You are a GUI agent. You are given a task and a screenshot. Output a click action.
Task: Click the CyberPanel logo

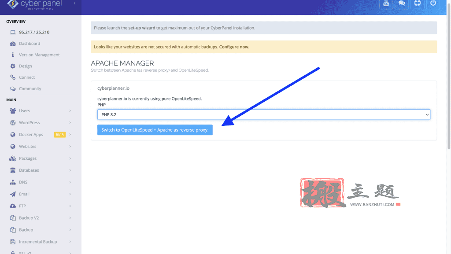pos(34,4)
